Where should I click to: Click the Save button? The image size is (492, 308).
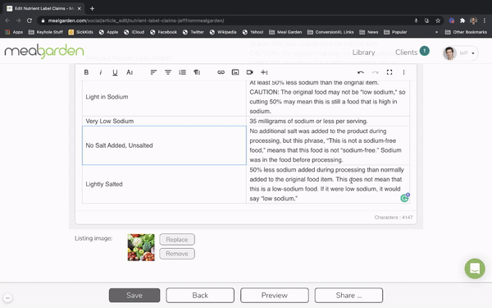pyautogui.click(x=134, y=296)
